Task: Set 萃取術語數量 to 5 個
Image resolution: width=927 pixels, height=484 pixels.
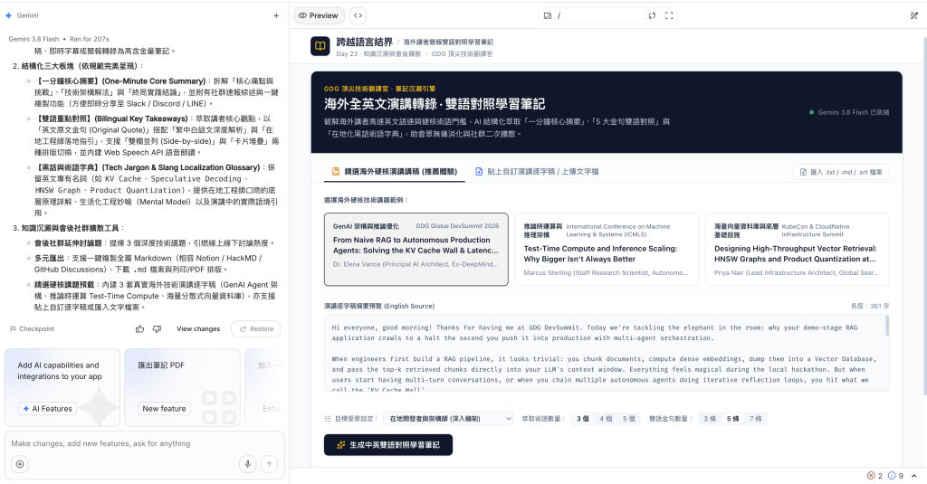Action: (628, 418)
